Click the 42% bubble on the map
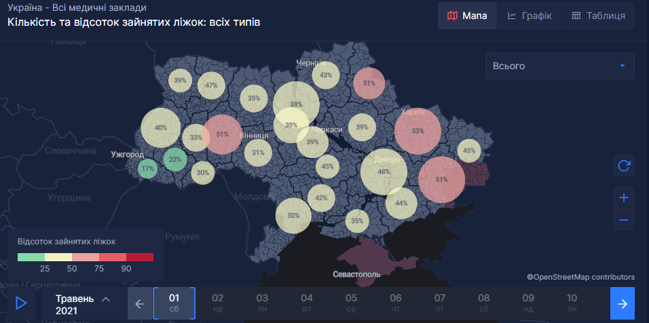 (x=321, y=198)
